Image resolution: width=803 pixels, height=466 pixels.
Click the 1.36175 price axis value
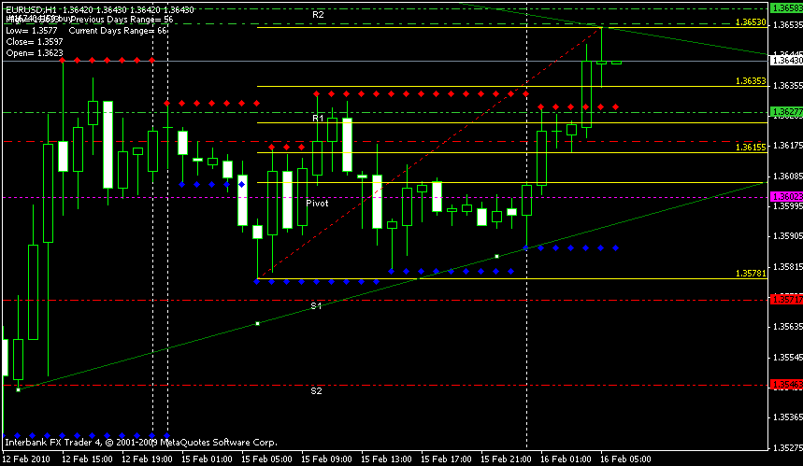788,147
